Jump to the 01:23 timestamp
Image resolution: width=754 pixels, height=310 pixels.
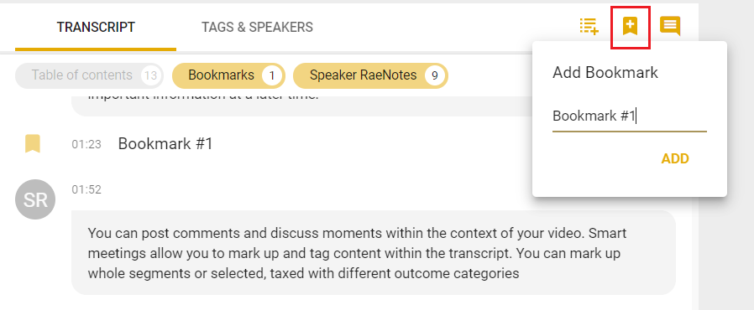(86, 144)
